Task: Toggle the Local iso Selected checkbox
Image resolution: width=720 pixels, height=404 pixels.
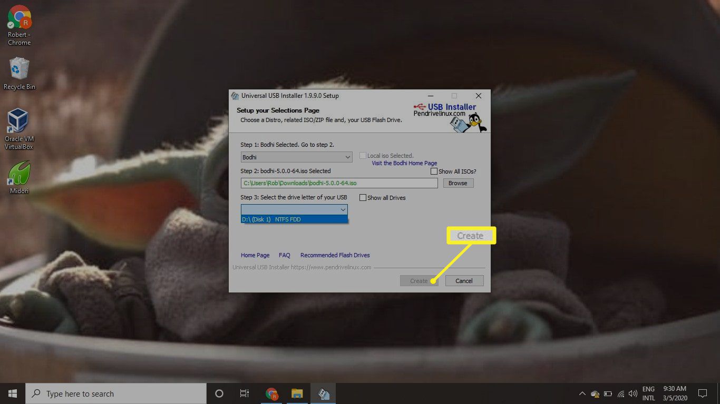Action: (x=363, y=156)
